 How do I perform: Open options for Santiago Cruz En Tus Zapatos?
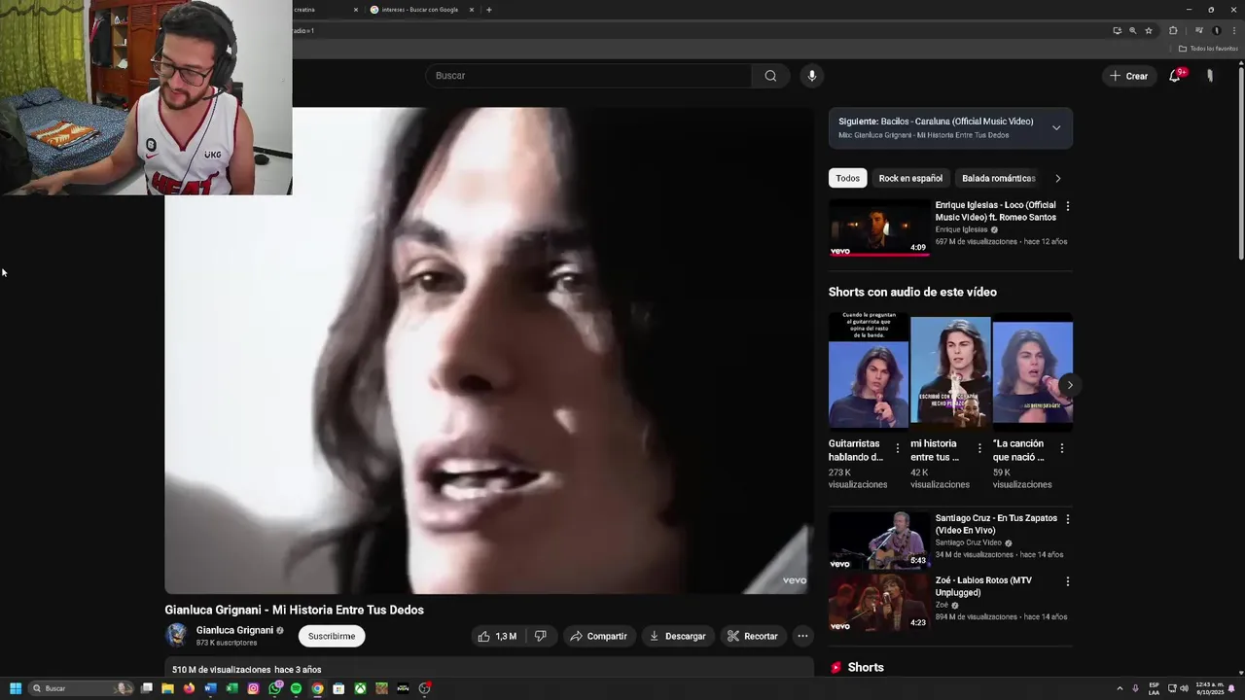[x=1068, y=519]
